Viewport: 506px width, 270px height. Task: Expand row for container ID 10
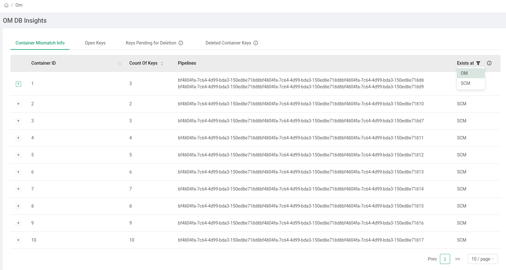(x=19, y=240)
